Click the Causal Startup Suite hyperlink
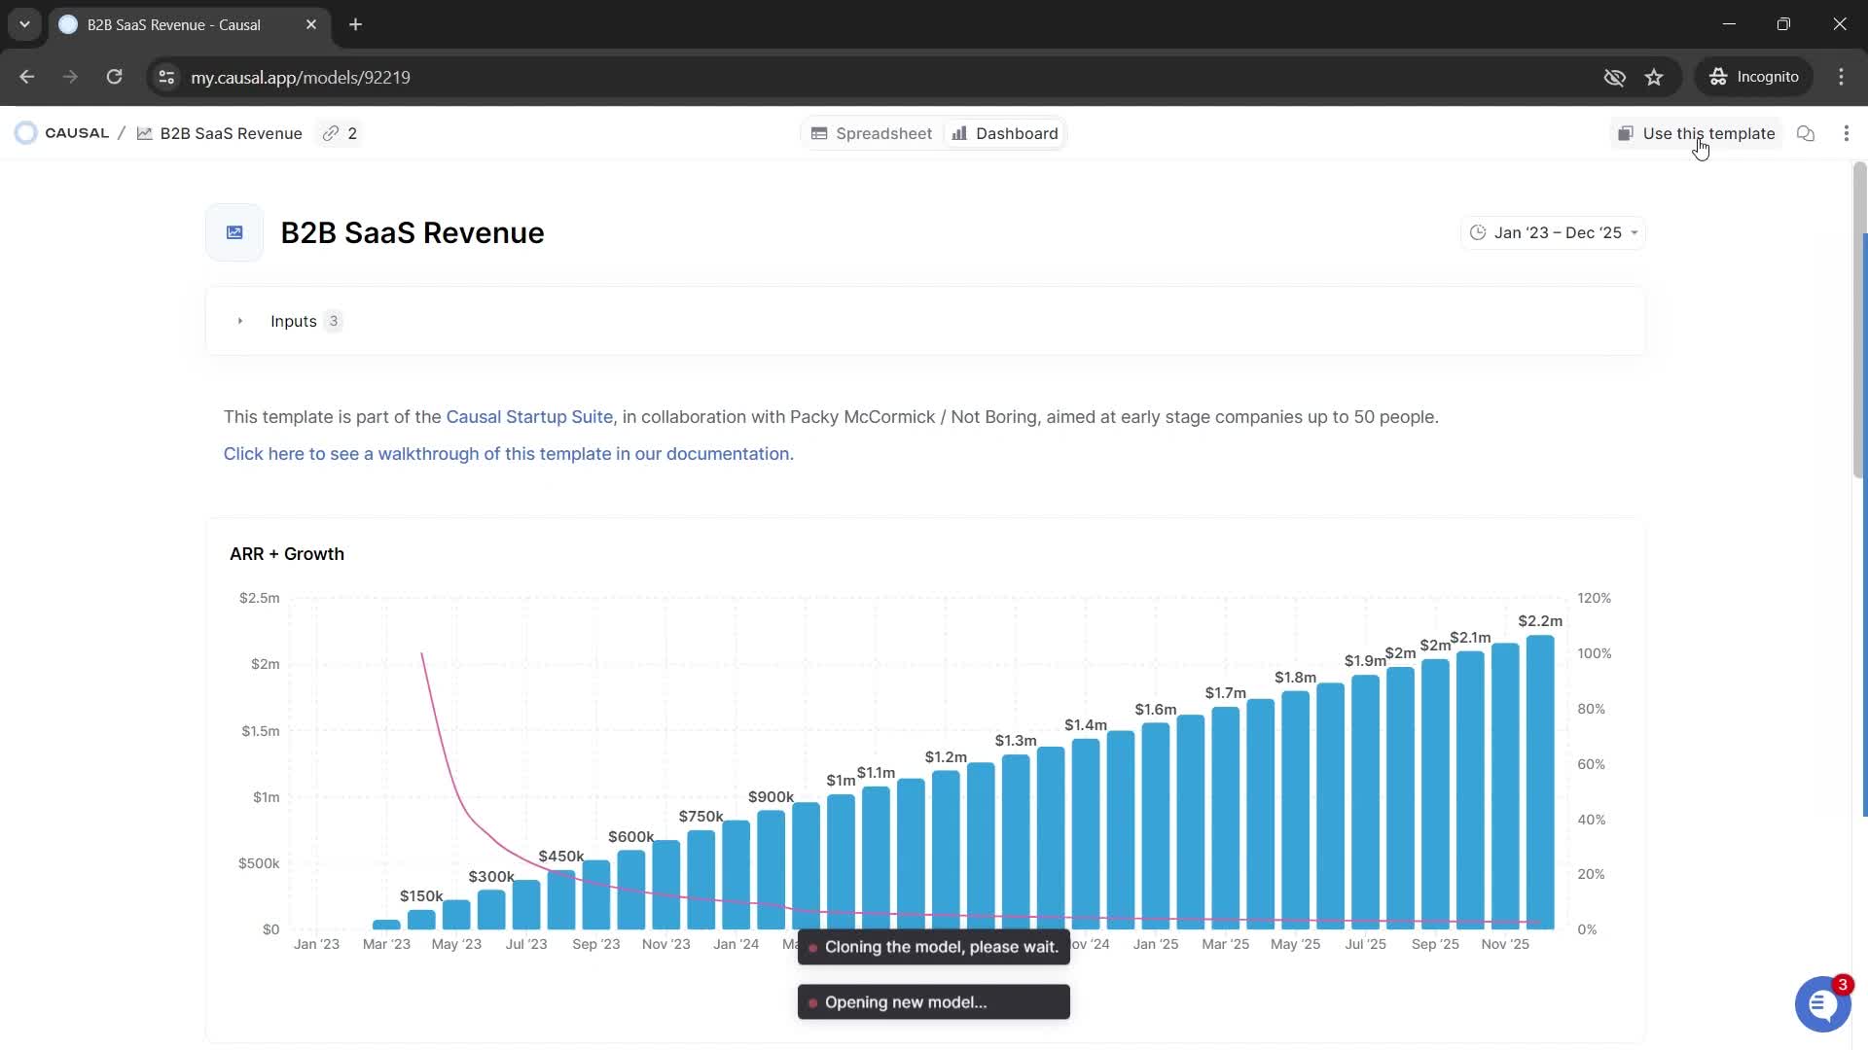The image size is (1868, 1050). click(x=530, y=417)
